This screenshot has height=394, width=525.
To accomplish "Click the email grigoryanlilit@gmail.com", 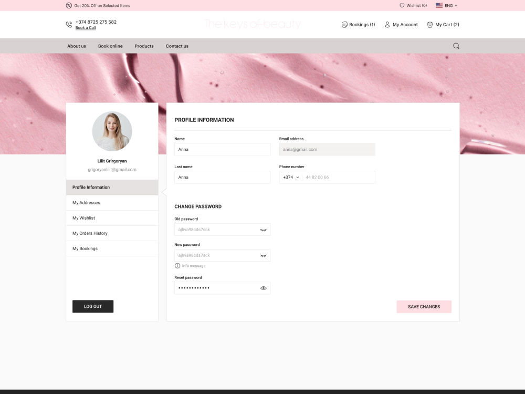I will 112,170.
